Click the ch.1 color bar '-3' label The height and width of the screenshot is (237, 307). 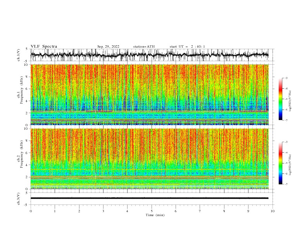286,78
